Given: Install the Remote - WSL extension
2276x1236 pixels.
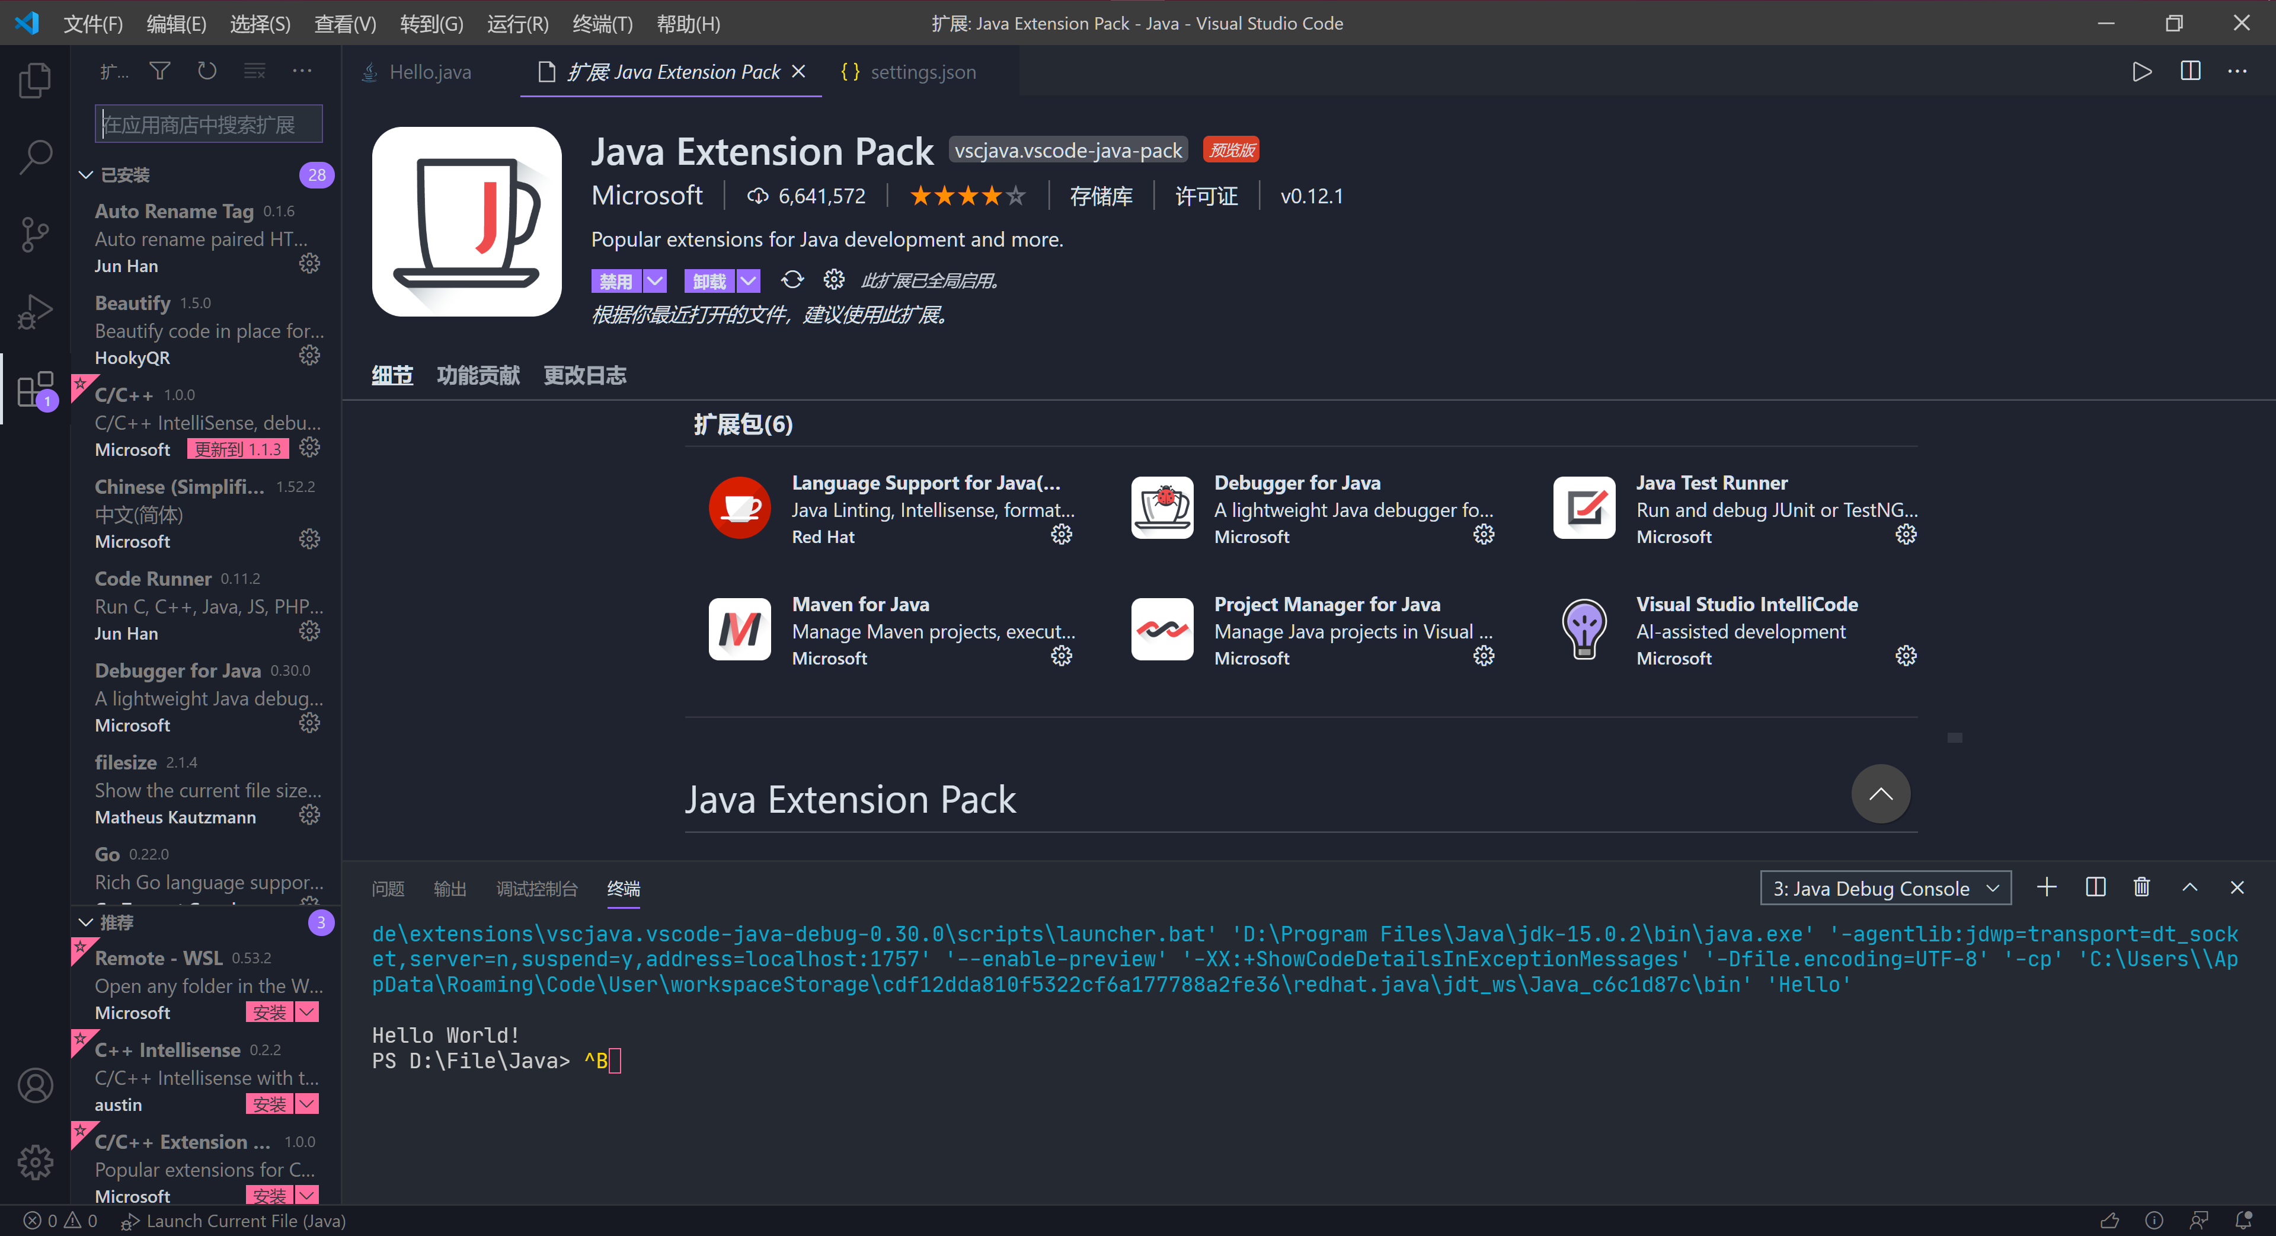Looking at the screenshot, I should [270, 1013].
